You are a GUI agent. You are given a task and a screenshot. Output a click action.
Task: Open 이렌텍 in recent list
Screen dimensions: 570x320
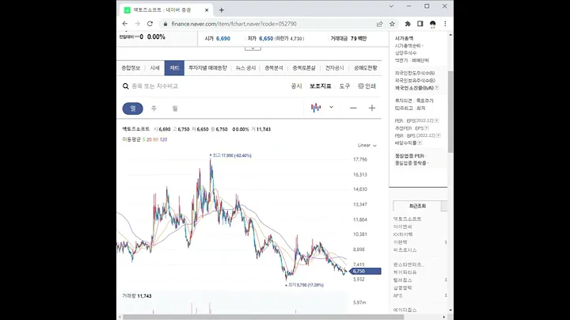point(401,242)
